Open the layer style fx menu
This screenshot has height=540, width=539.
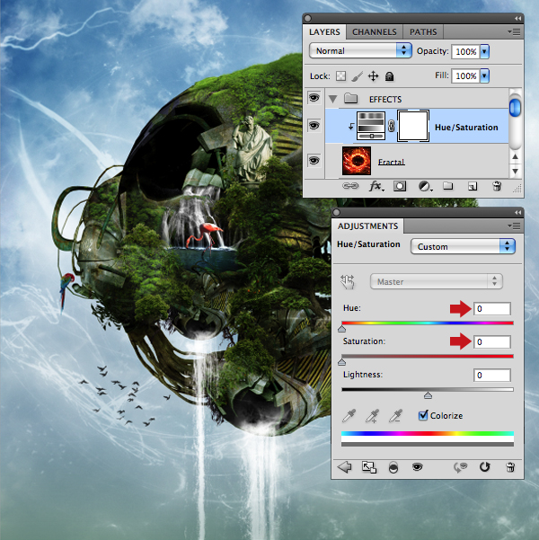click(376, 186)
